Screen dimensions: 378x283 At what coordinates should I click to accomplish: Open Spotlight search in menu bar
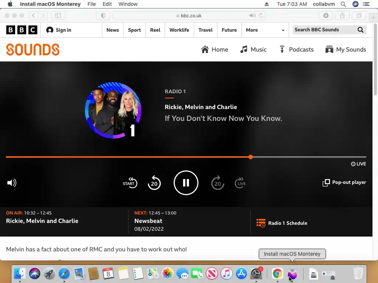pyautogui.click(x=343, y=4)
